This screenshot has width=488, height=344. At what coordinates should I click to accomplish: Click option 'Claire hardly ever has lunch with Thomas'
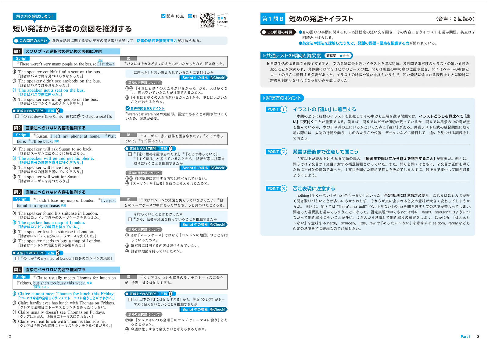click(x=66, y=303)
